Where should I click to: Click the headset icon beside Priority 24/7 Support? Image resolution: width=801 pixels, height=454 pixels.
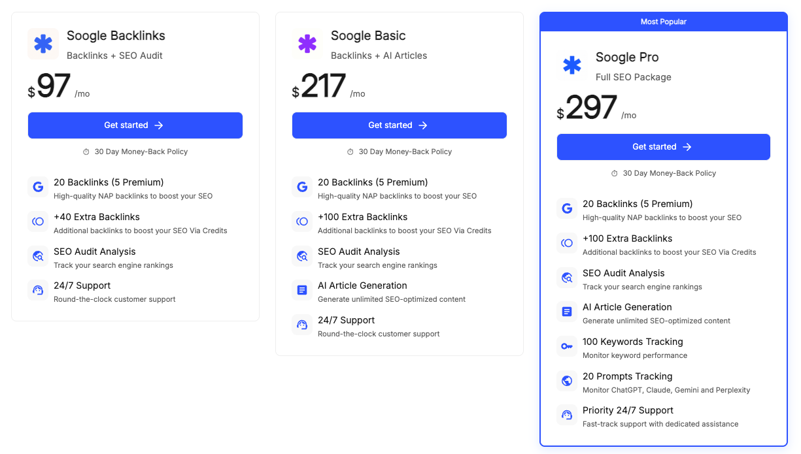(567, 415)
